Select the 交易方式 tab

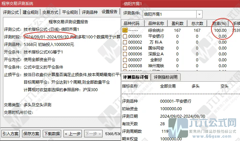[x=51, y=12]
